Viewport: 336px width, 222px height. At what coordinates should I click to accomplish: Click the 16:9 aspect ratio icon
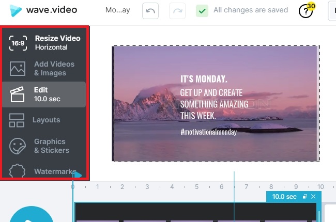click(18, 43)
